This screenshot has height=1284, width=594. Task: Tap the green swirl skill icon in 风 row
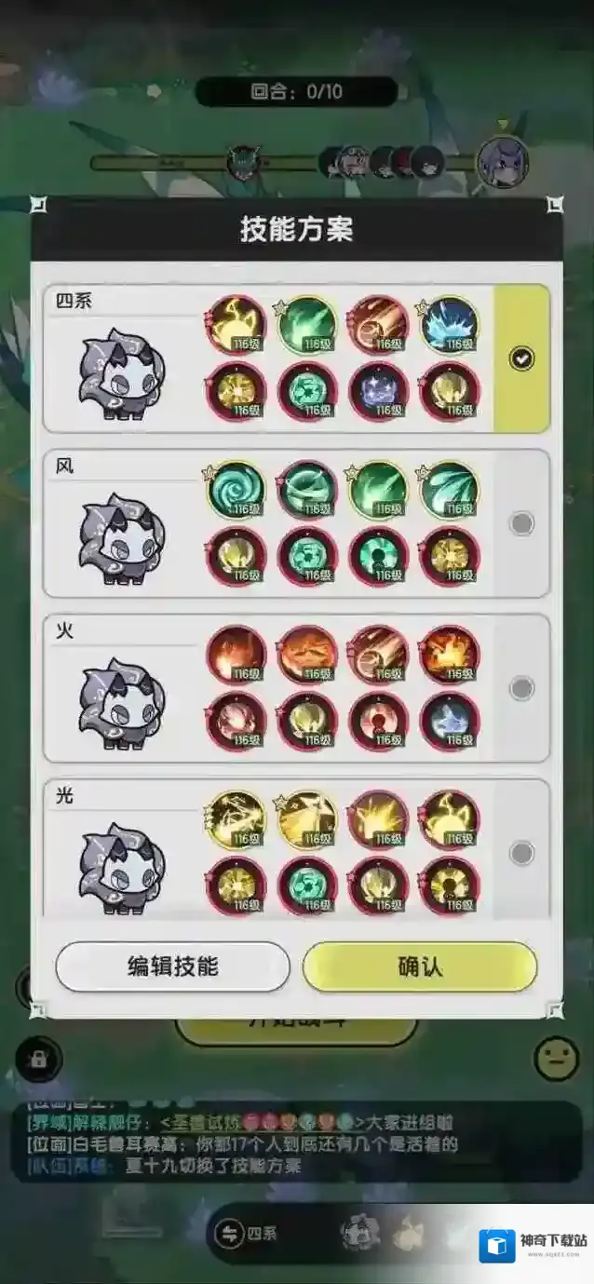236,490
